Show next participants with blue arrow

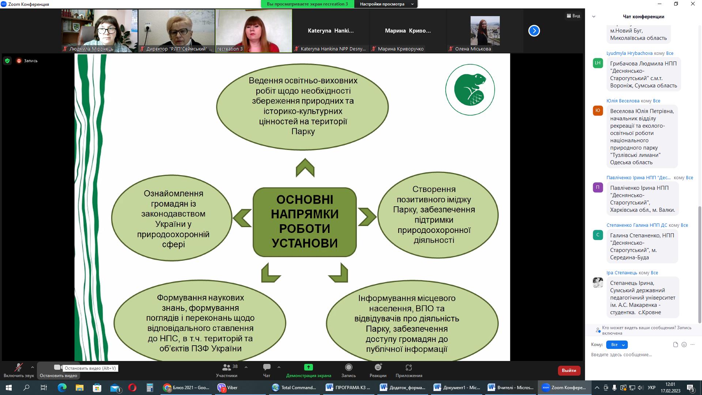click(x=534, y=31)
